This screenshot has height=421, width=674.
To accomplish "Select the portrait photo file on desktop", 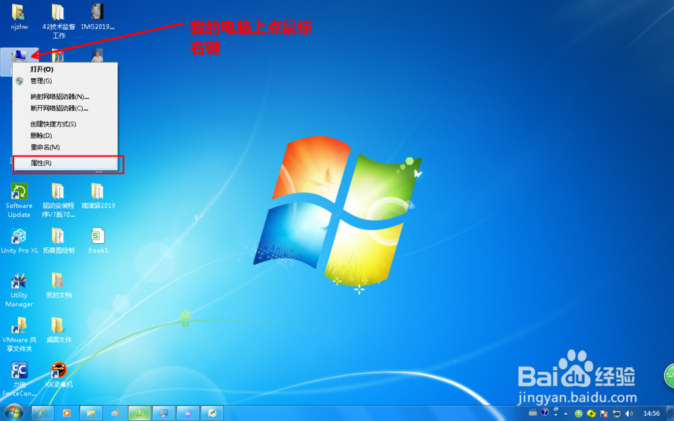I will coord(98,56).
